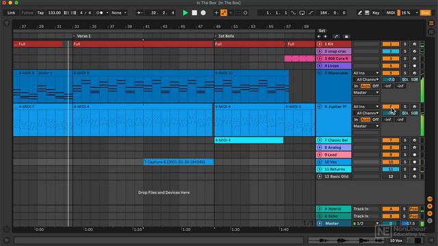Open Jupiter Pl Master output dropdown
Screen dimensions: 438x246
[366, 126]
